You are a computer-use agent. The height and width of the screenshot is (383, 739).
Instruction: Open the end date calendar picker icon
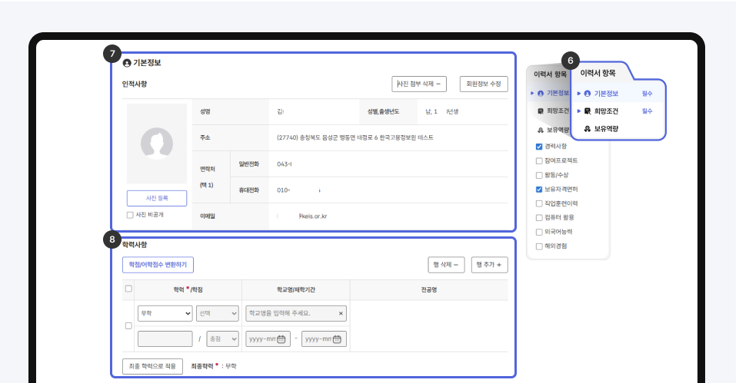click(x=337, y=339)
